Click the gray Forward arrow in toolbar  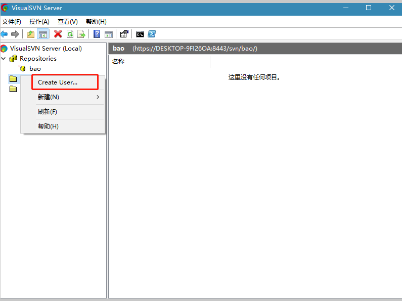coord(15,34)
